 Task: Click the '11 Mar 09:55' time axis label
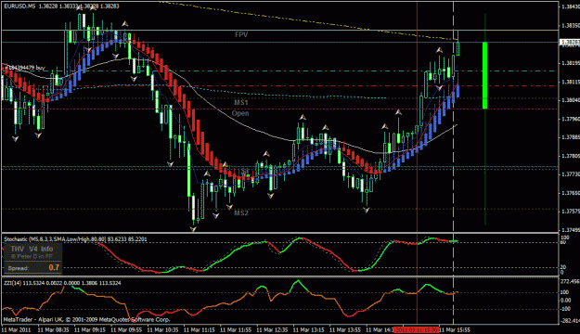click(126, 329)
